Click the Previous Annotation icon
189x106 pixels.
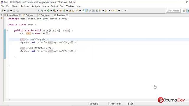(106, 11)
